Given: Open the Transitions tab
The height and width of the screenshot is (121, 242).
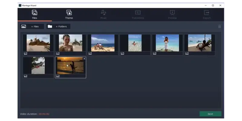Looking at the screenshot, I should coord(138,15).
